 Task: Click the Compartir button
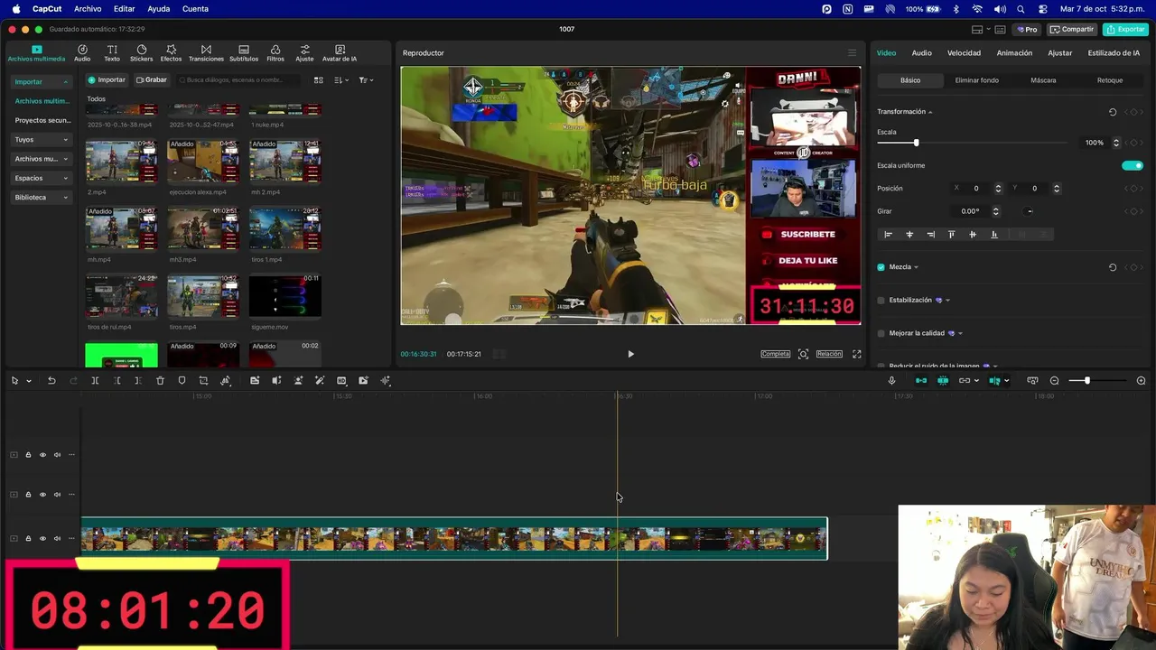(x=1072, y=30)
